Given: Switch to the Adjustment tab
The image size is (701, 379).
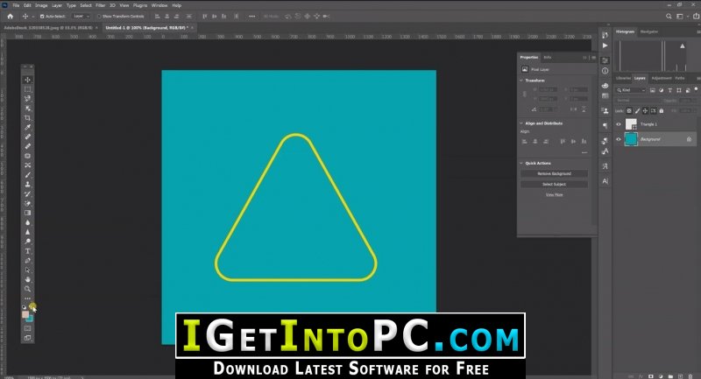Looking at the screenshot, I should [x=662, y=78].
